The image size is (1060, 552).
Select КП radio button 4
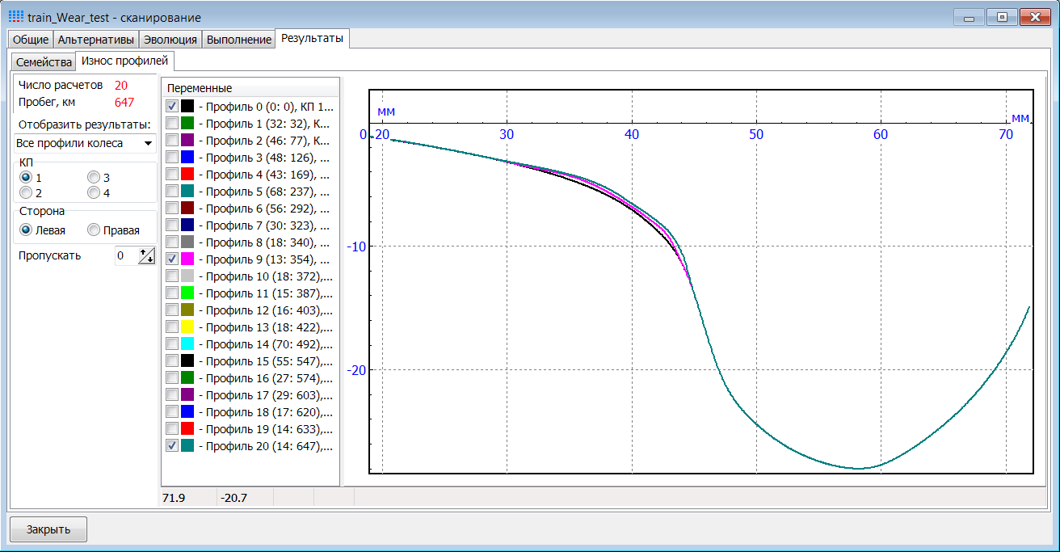94,193
